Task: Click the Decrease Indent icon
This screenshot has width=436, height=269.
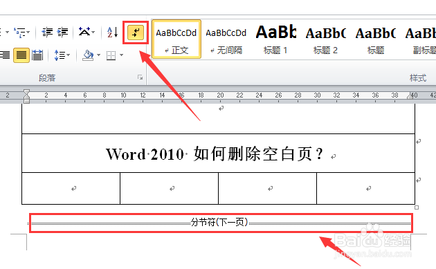Action: pyautogui.click(x=47, y=33)
